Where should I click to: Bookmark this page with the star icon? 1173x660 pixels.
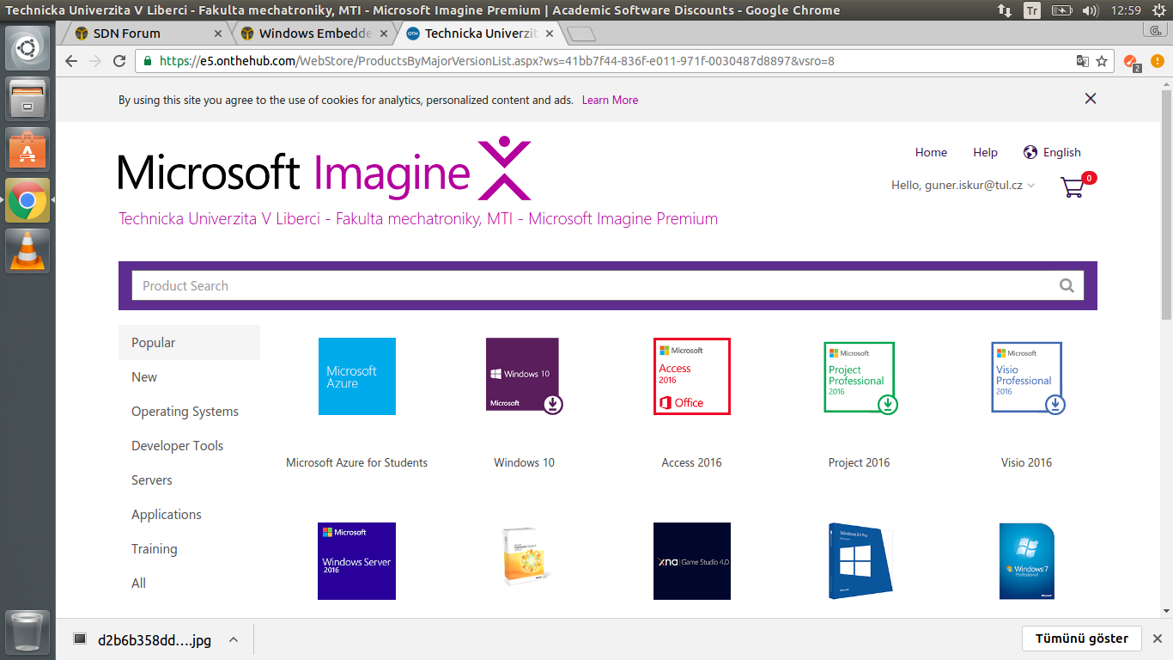pos(1102,61)
